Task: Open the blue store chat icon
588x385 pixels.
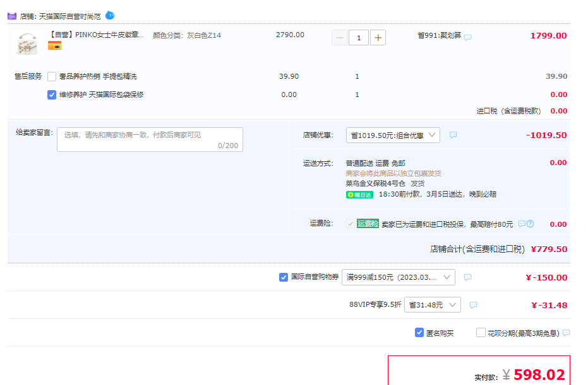Action: (110, 15)
